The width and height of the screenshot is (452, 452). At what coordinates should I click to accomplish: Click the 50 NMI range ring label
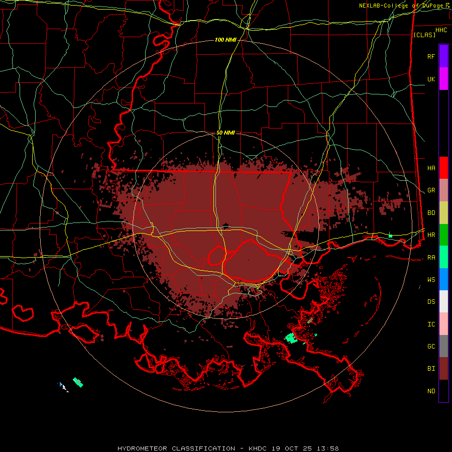(225, 133)
